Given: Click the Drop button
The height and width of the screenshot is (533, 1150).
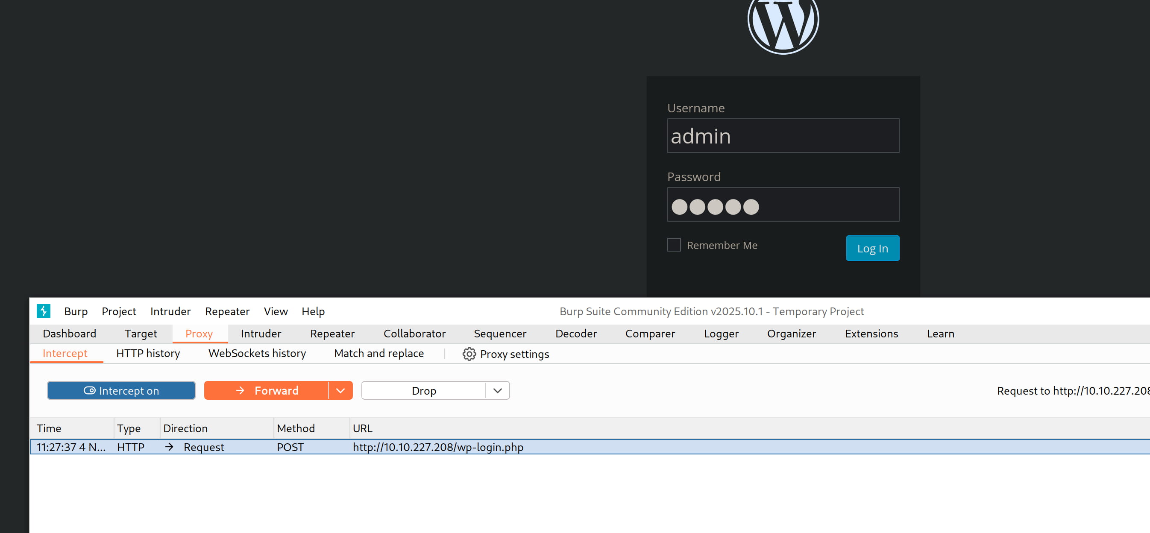Looking at the screenshot, I should tap(423, 391).
